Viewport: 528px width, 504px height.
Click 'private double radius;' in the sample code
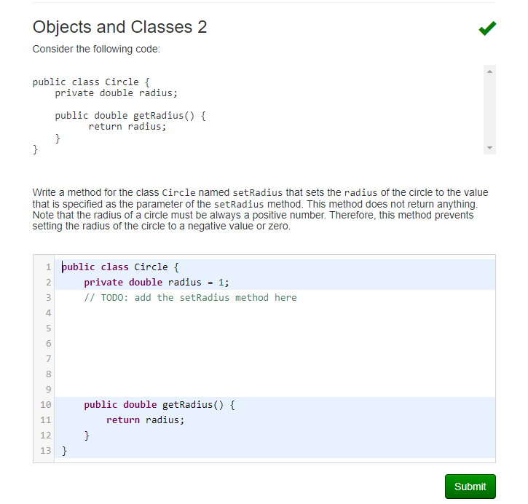tap(117, 93)
